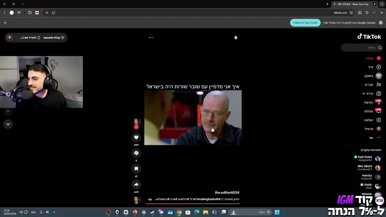The image size is (386, 217).
Task: Close the TikTok - Make Your Day tab
Action: pyautogui.click(x=334, y=4)
